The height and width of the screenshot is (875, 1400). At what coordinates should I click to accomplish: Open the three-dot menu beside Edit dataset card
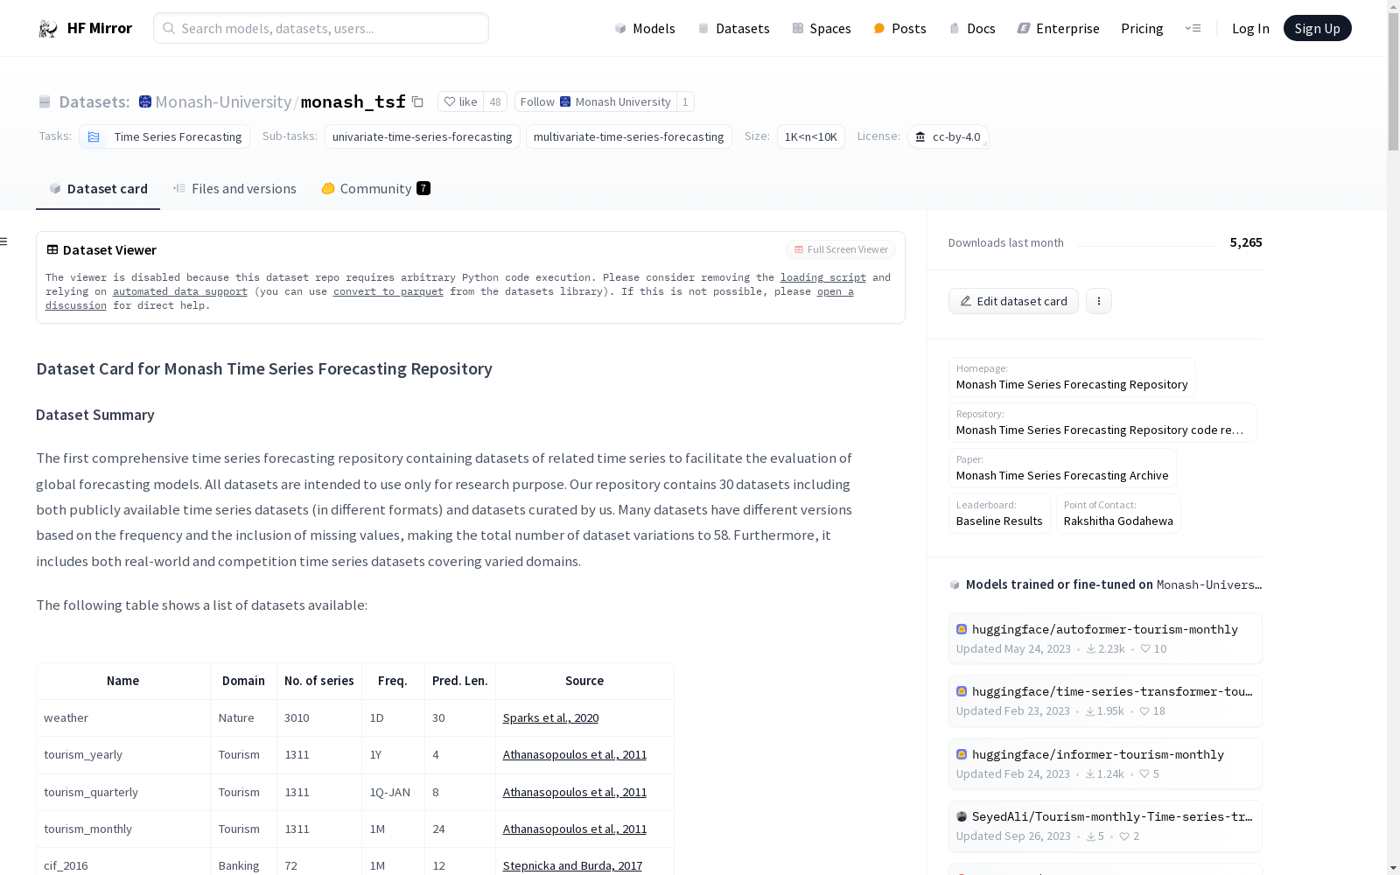tap(1099, 301)
